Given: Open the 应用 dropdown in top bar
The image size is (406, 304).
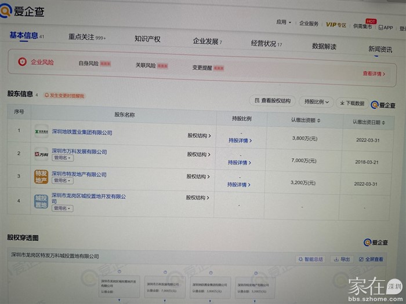Looking at the screenshot, I should [x=284, y=22].
